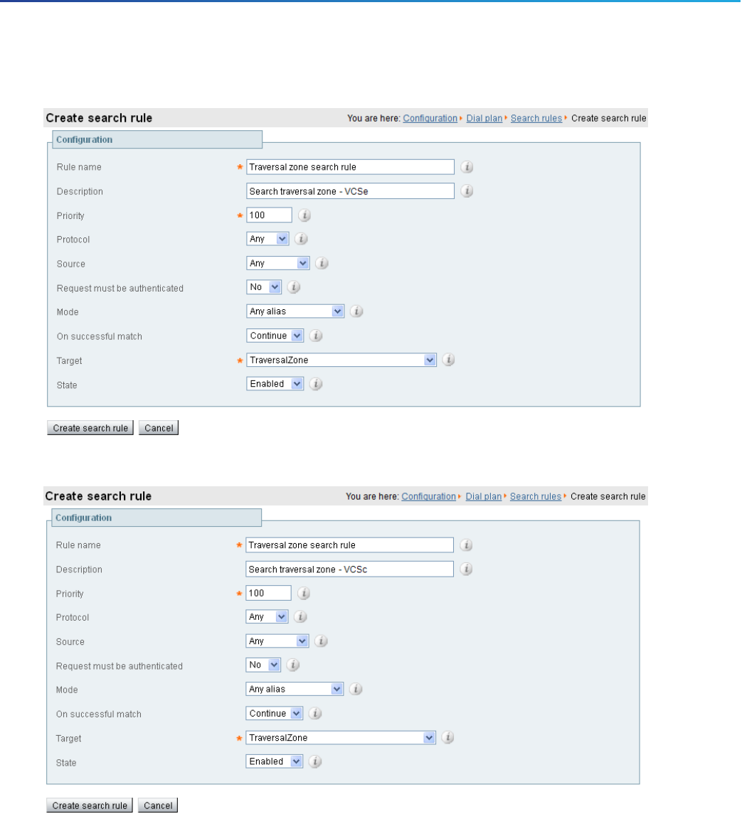Click 'Create search rule' button under the VCSc form
The height and width of the screenshot is (814, 742).
pos(90,805)
